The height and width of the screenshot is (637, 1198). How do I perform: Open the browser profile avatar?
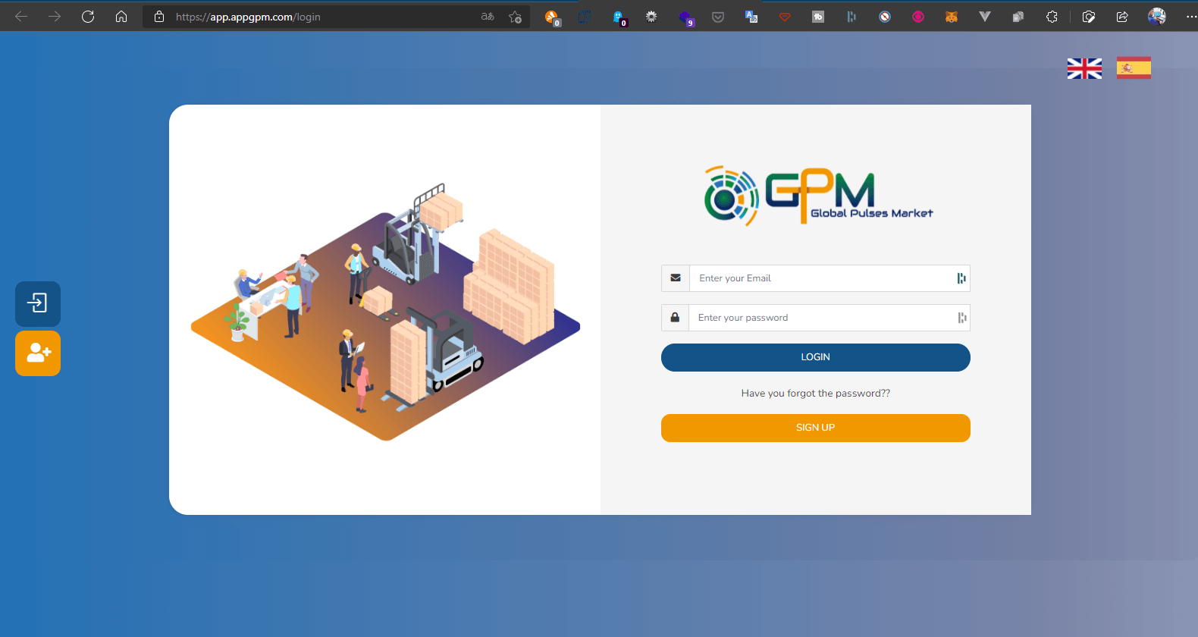(1157, 17)
